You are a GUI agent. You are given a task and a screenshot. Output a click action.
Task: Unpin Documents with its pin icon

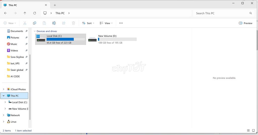(x=26, y=31)
